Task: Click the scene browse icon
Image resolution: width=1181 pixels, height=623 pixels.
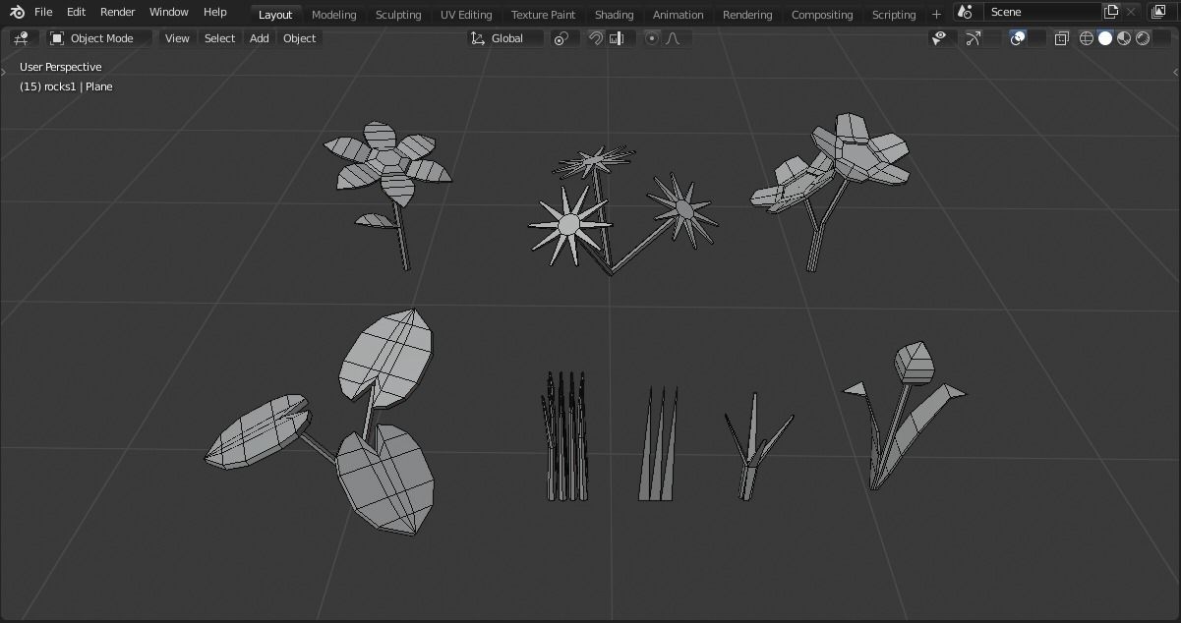Action: 965,12
